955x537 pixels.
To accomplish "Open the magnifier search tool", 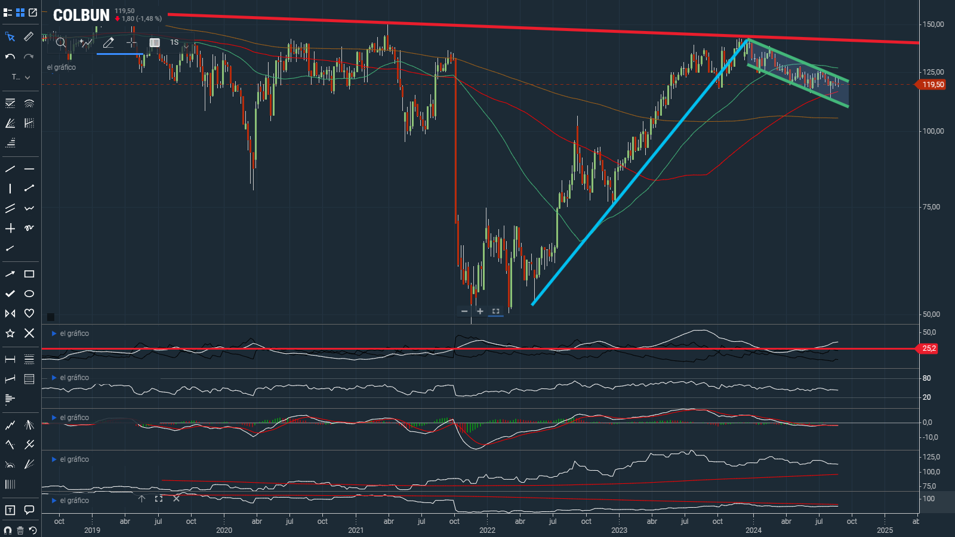I will (x=61, y=42).
